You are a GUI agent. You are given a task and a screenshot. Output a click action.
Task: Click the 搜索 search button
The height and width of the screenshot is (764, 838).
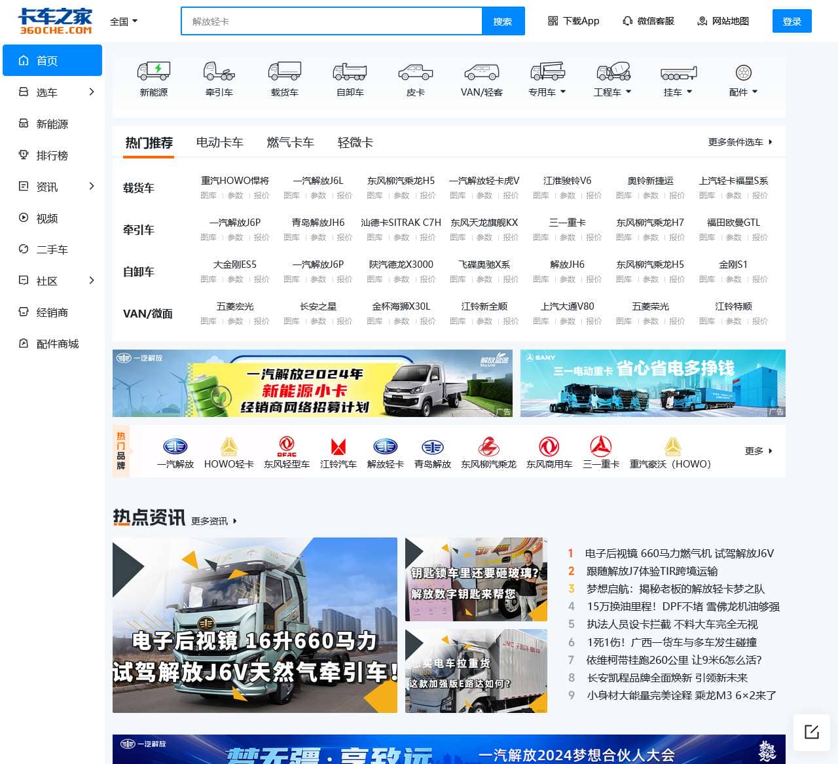503,22
